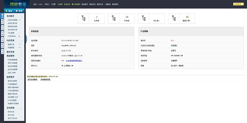Screen dimensions: 247x123
Task: Switch to the 核心 vertical tab
Action: coord(2,16)
